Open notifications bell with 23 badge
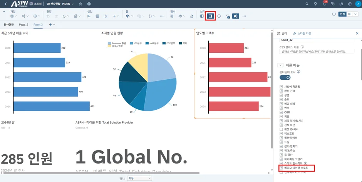Viewport: 362px width, 182px height. click(324, 4)
